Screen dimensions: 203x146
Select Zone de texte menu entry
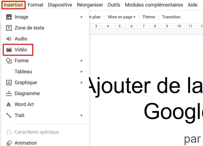(45, 28)
